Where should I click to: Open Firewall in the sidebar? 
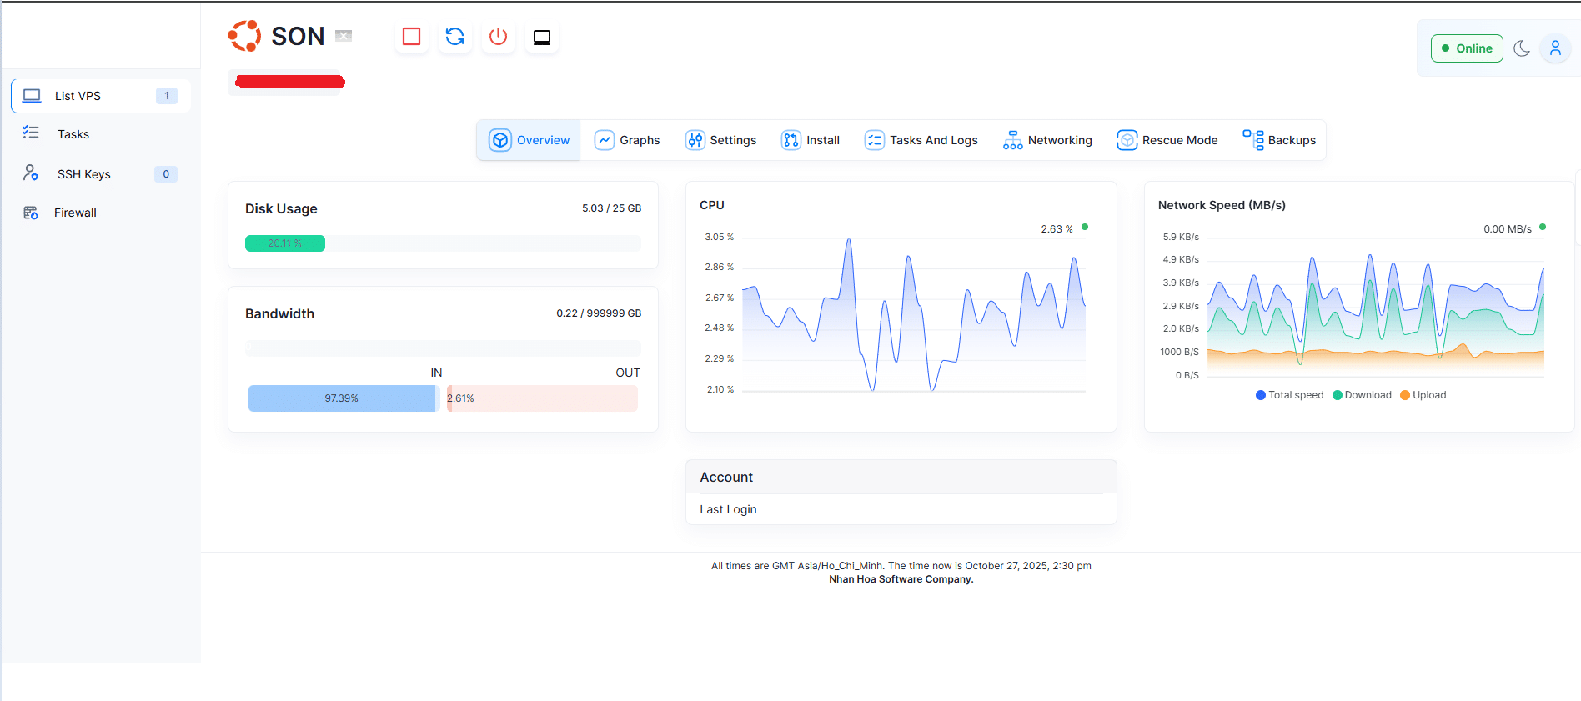click(x=75, y=213)
